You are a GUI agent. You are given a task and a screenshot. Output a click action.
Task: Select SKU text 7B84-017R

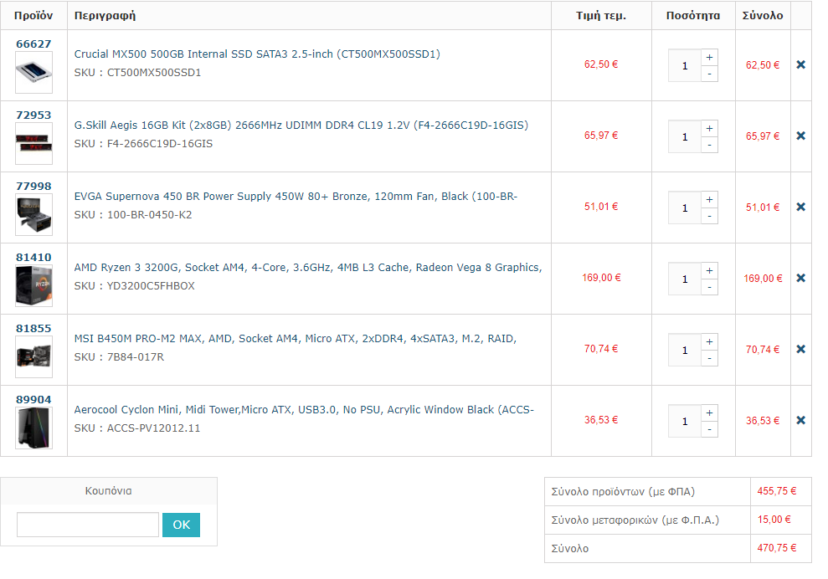pos(136,357)
